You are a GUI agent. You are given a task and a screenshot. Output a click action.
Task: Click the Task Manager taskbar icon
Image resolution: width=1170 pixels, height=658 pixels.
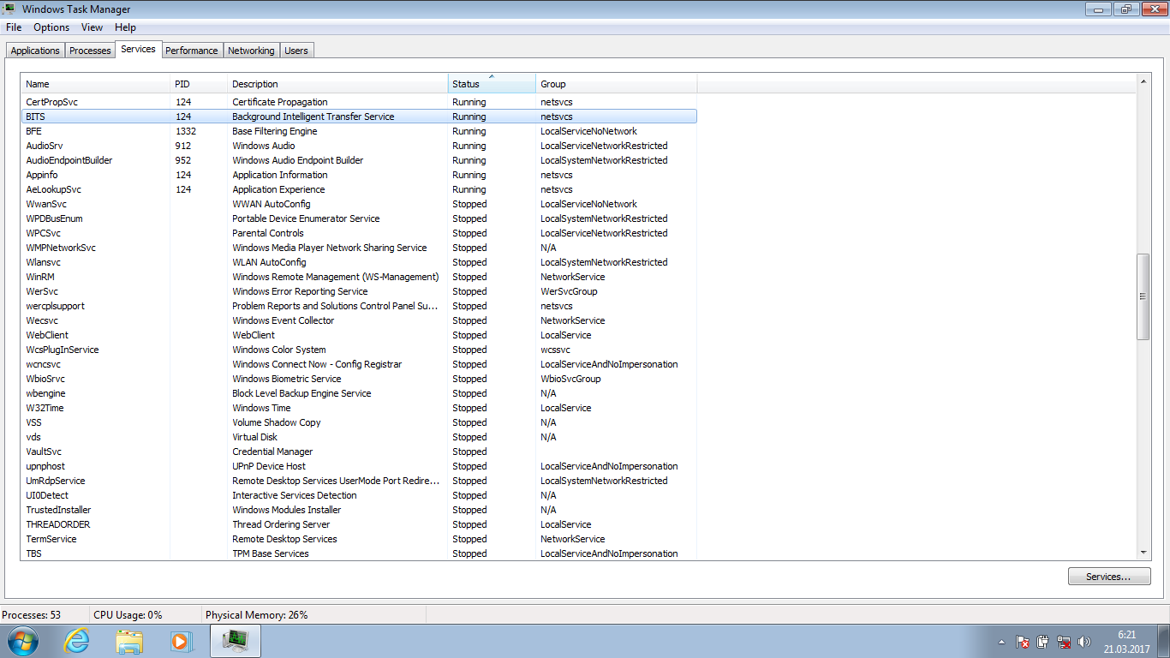click(x=235, y=641)
